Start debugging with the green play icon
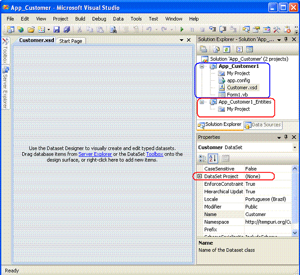This screenshot has height=275, width=300. 182,30
